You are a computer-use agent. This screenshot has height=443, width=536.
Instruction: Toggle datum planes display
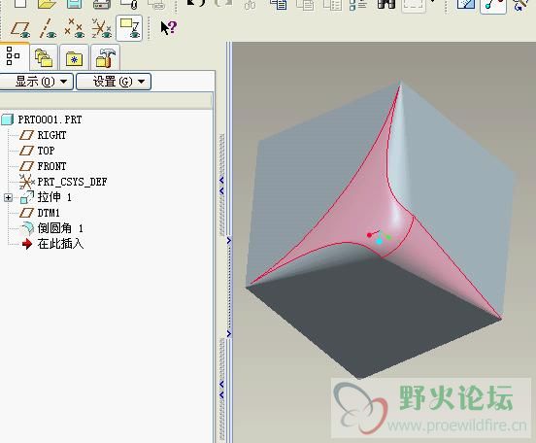(x=19, y=29)
